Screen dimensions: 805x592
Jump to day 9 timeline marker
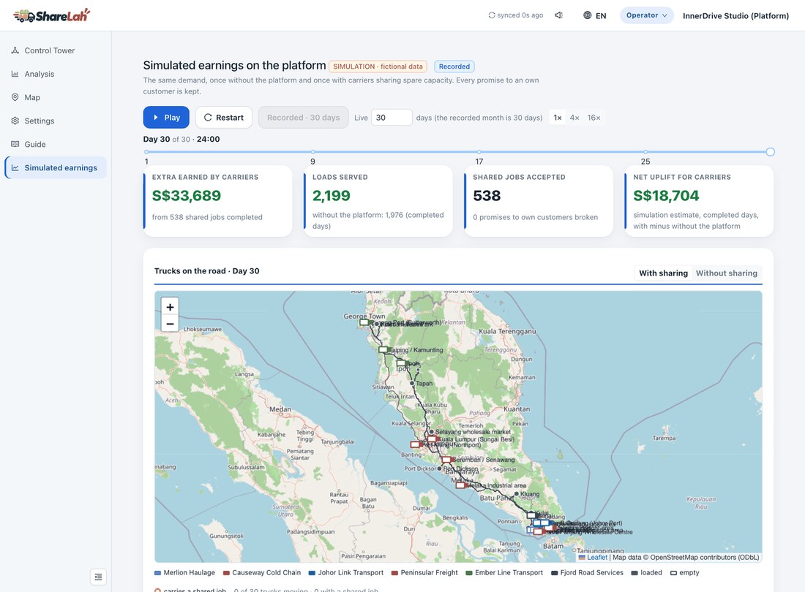tap(312, 152)
